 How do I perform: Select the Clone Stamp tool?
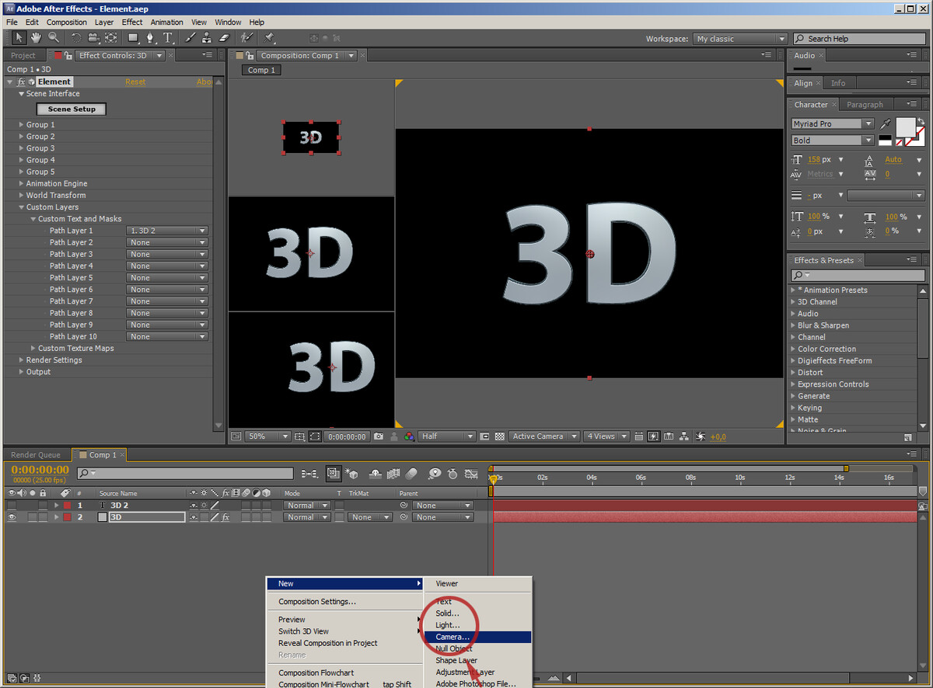click(x=208, y=38)
